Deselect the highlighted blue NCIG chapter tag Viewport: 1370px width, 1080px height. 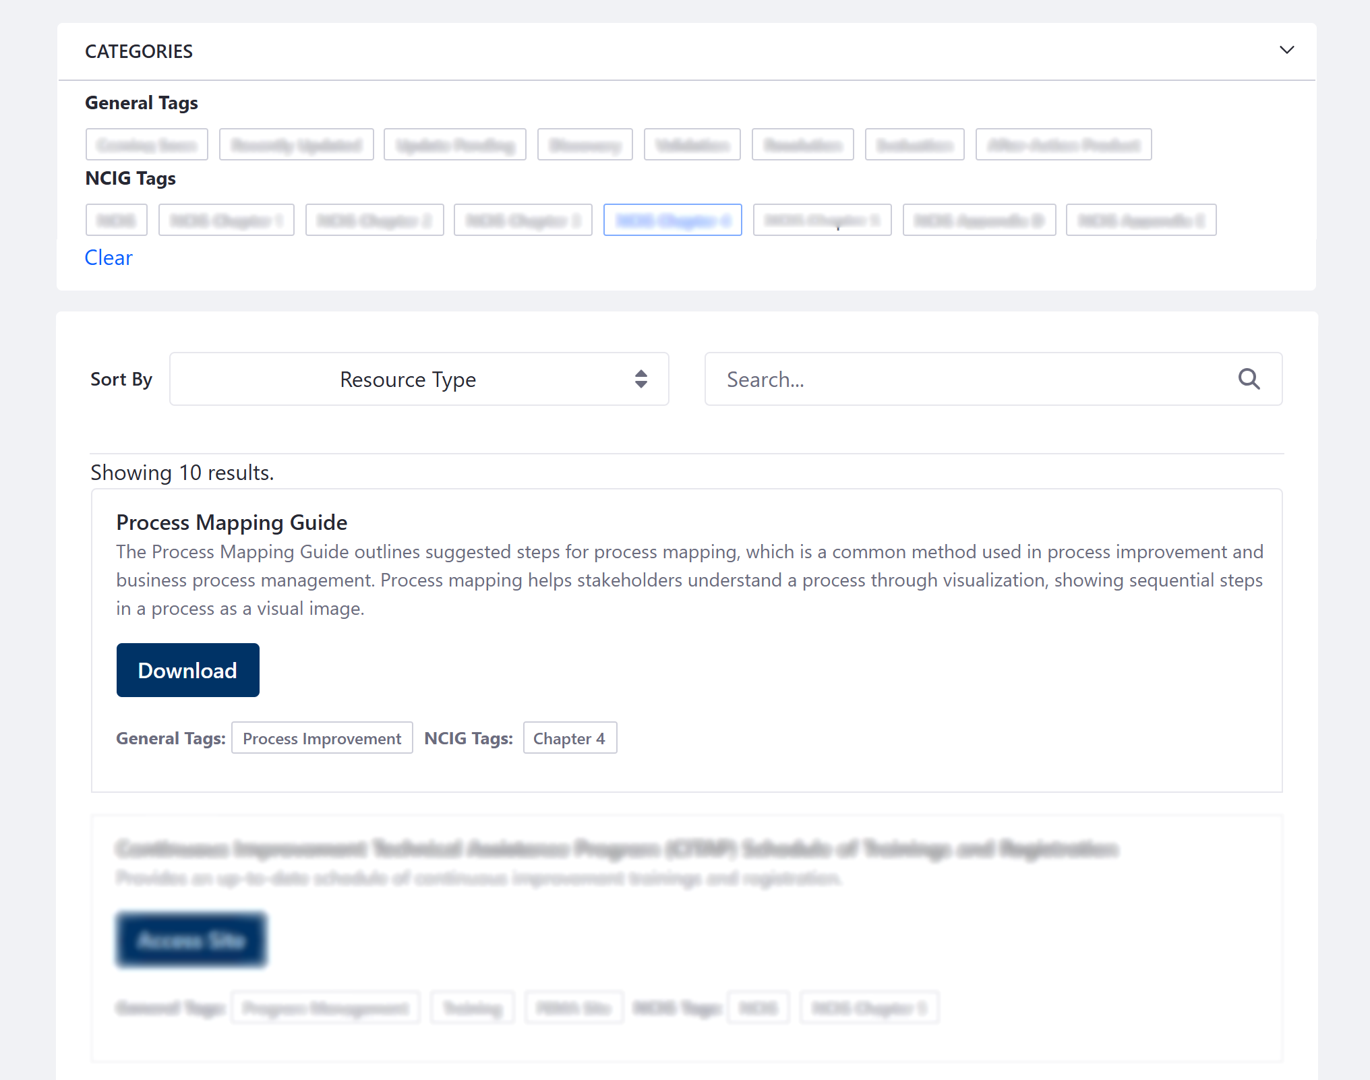pos(672,220)
